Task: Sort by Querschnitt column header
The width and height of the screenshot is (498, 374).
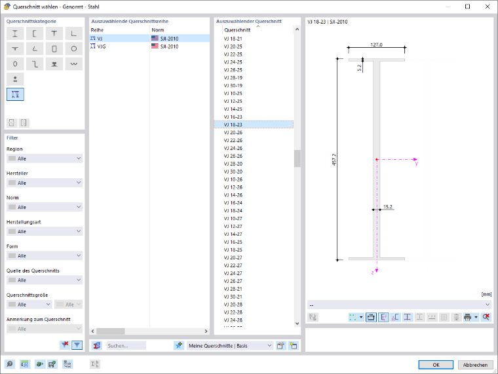Action: 258,30
